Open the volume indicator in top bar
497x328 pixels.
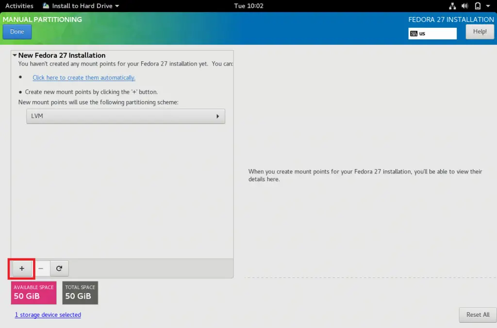pyautogui.click(x=464, y=6)
